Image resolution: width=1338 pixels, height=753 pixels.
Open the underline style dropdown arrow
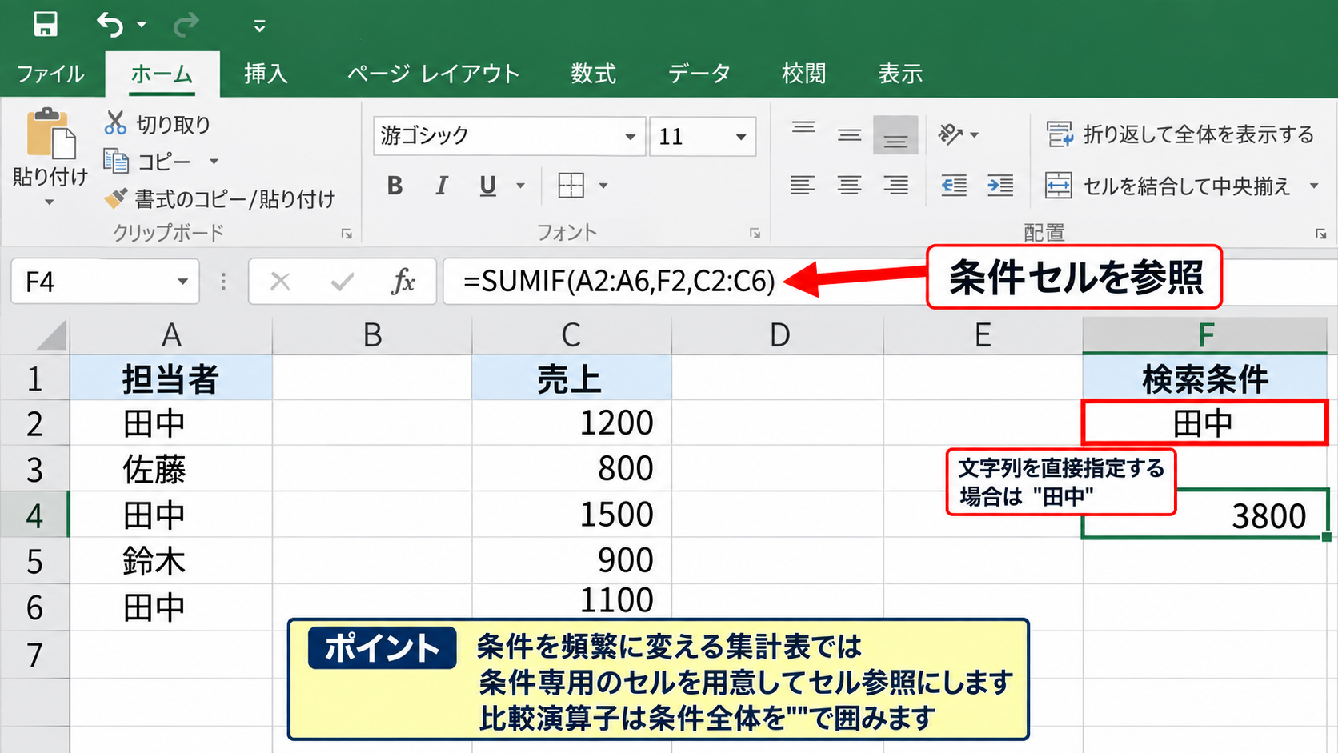520,186
